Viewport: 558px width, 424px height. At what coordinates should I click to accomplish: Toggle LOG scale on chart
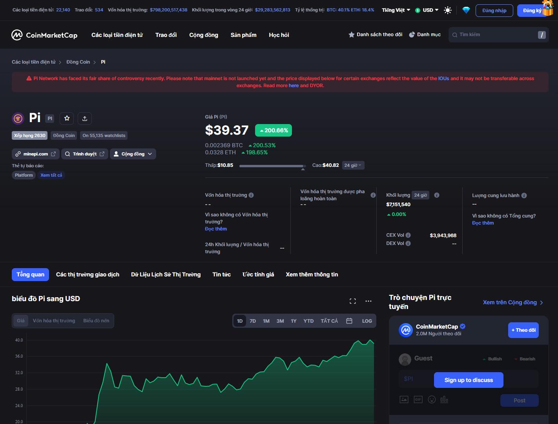(367, 321)
